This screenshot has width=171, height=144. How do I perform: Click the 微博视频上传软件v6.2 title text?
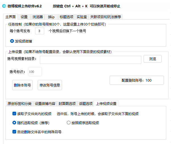point(25,6)
